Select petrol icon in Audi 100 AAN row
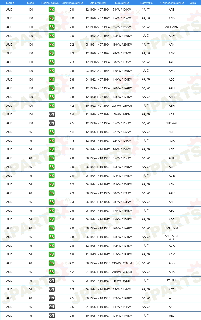This screenshot has height=320, width=201. pos(52,45)
